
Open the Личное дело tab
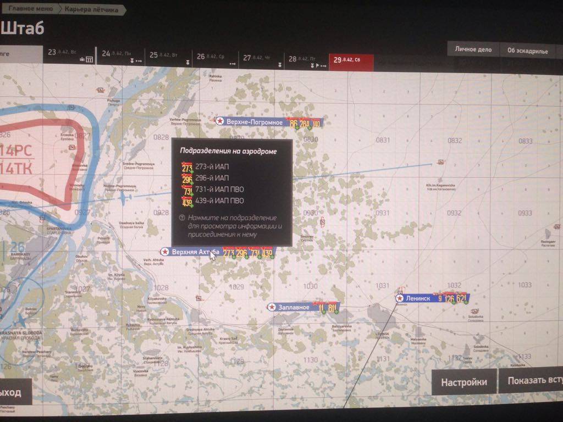pos(473,49)
